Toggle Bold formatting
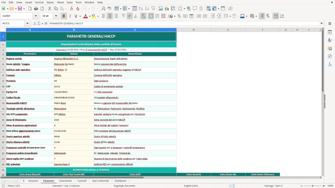Viewport: 335px width, 188px height. pos(64,16)
